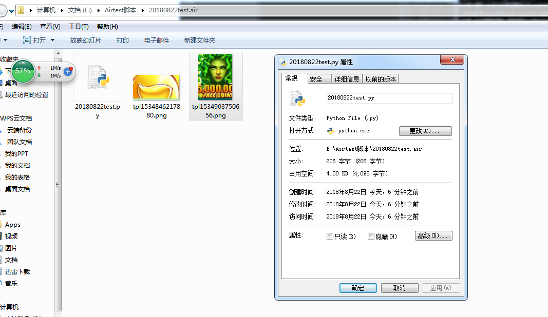Click the 更改(C) button to change opener
Image resolution: width=548 pixels, height=317 pixels.
425,131
